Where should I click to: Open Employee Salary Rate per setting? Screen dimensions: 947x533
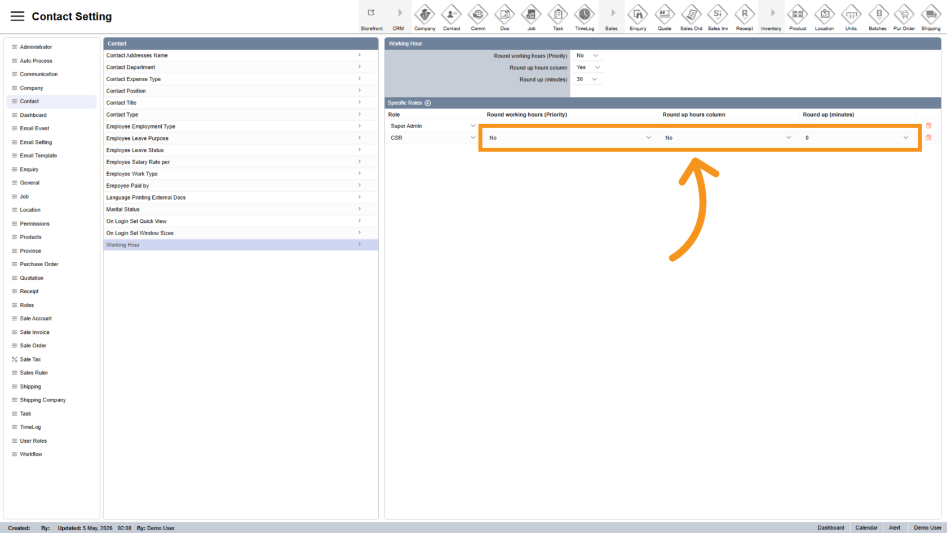(x=241, y=162)
